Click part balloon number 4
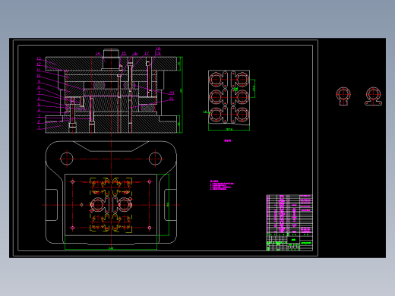This screenshot has width=395, height=296. coord(39,110)
